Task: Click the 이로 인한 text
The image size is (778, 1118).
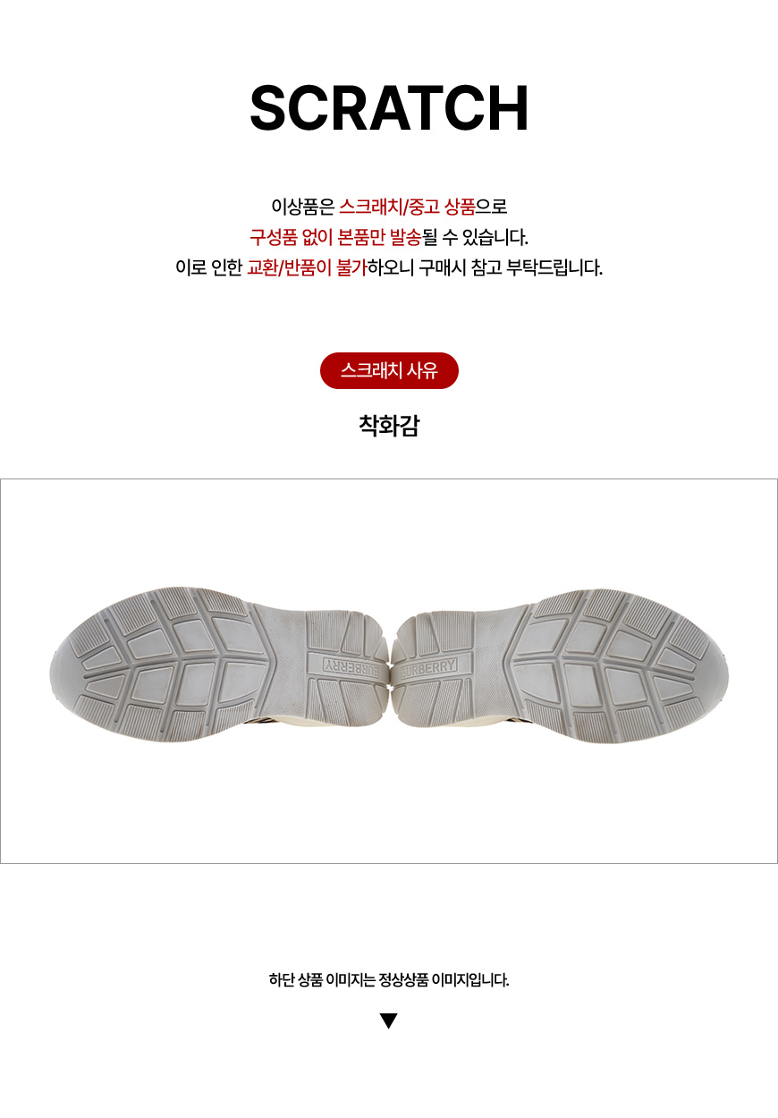Action: coord(208,267)
